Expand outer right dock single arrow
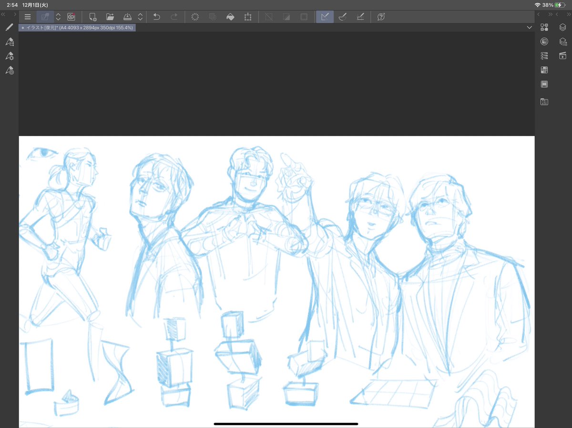Image resolution: width=572 pixels, height=428 pixels. [x=557, y=14]
